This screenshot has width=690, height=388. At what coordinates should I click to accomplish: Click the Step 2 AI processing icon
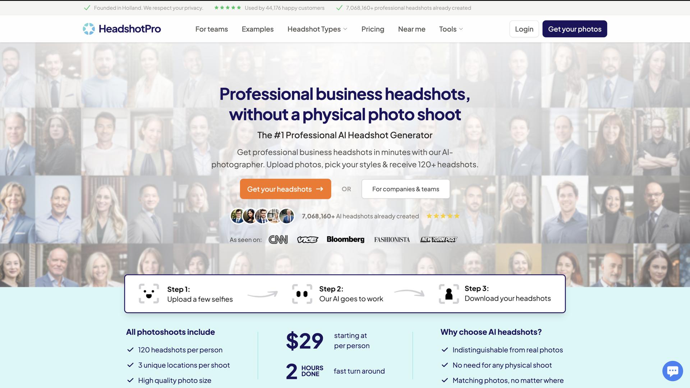pyautogui.click(x=302, y=294)
